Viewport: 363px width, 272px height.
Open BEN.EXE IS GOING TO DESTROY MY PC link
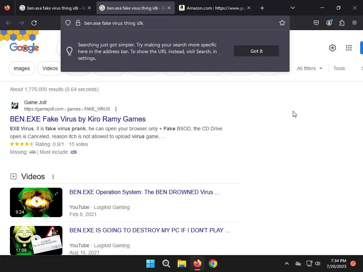click(x=150, y=230)
